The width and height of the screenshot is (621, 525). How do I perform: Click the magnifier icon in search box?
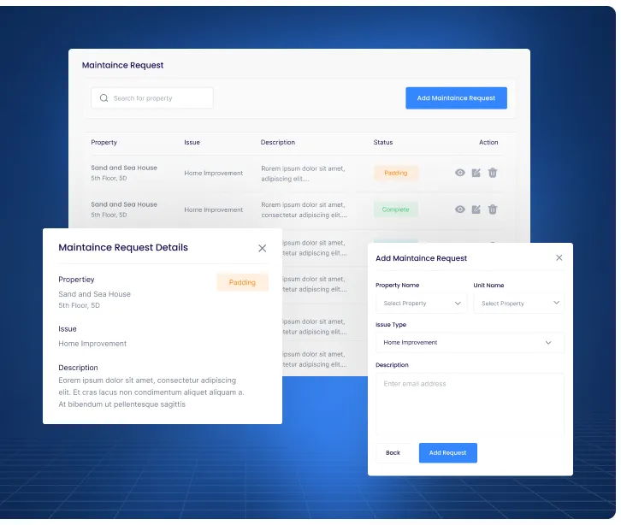click(x=103, y=98)
